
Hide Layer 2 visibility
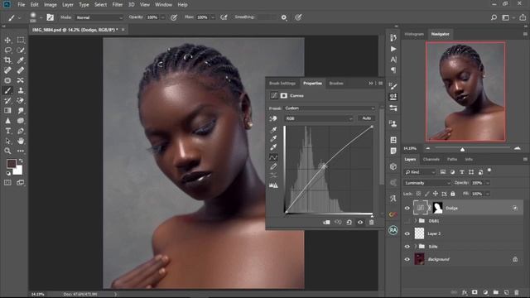pos(407,233)
